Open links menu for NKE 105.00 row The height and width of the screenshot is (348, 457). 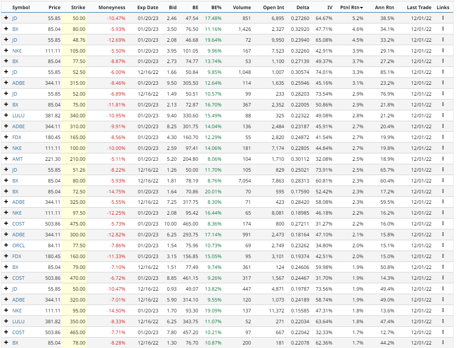(443, 51)
